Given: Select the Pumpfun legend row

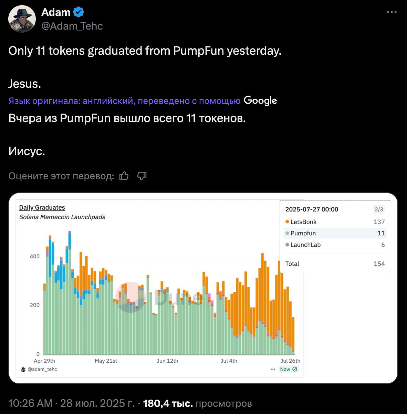Looking at the screenshot, I should pos(335,233).
